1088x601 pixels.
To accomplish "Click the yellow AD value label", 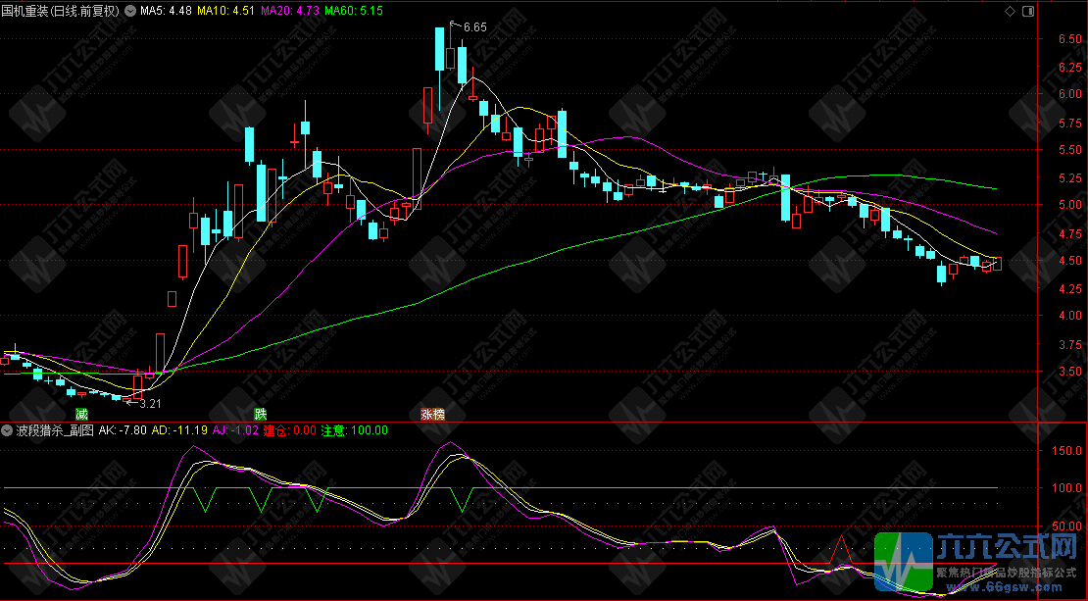I will tap(179, 430).
